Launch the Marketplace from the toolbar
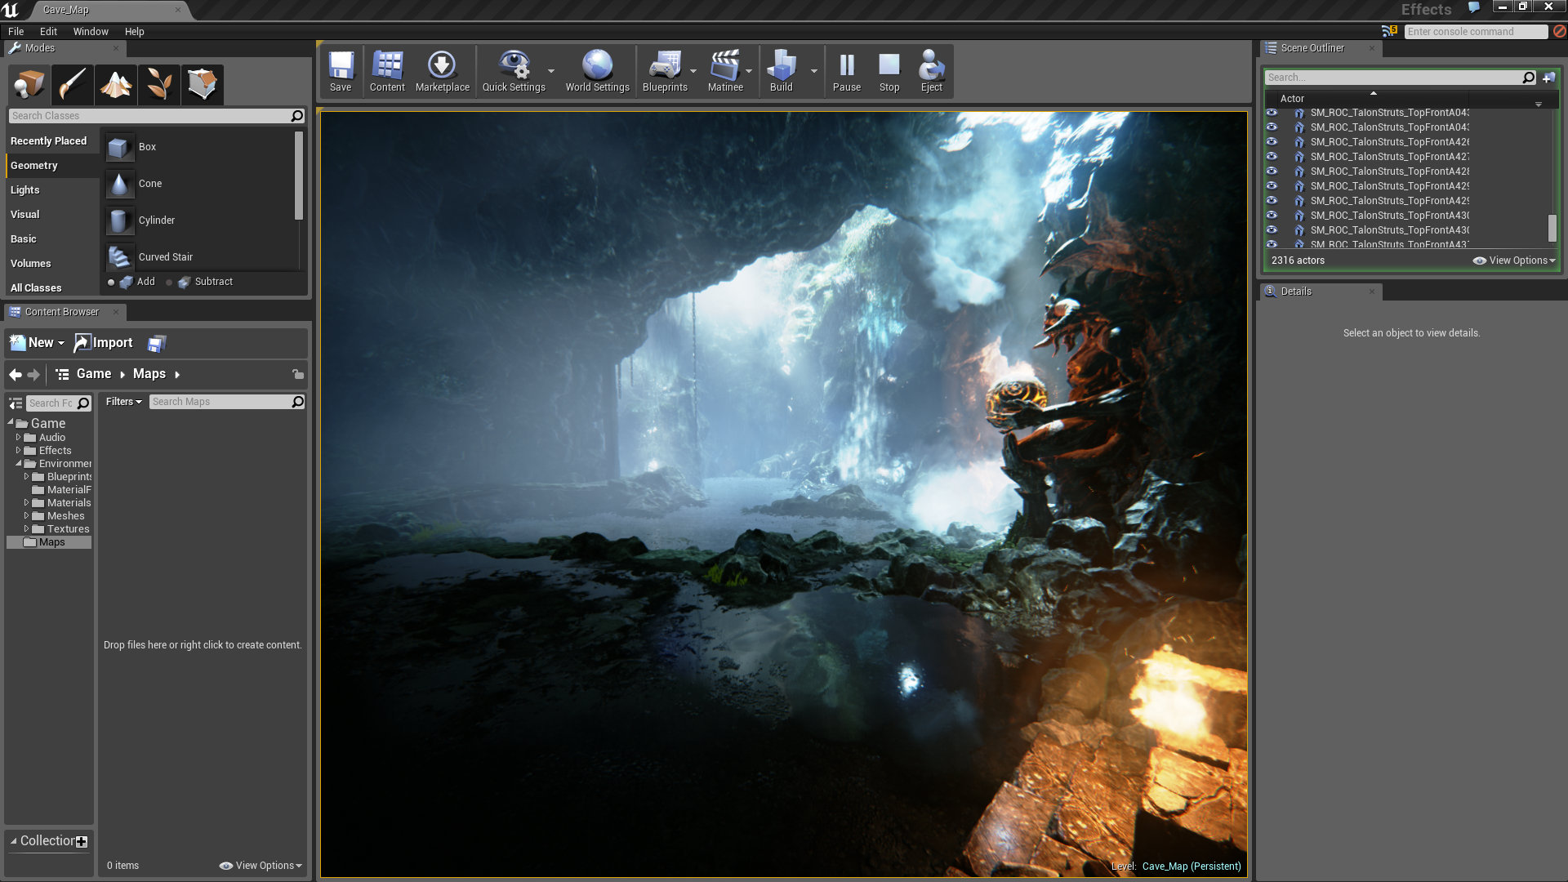1568x882 pixels. point(442,72)
